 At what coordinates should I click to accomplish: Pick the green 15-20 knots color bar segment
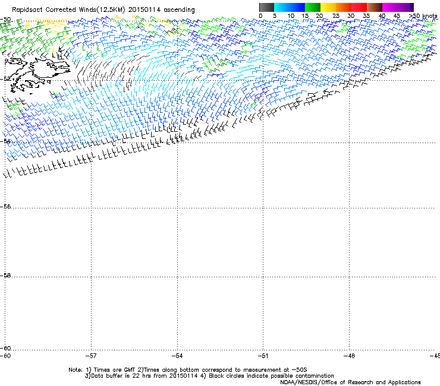313,7
